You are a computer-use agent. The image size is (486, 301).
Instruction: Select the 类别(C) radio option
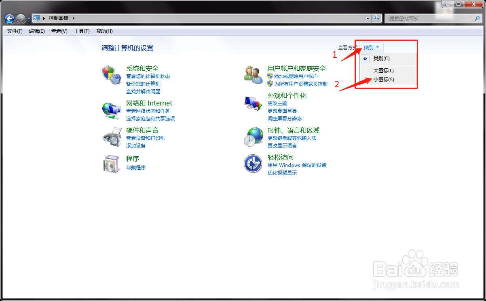(x=365, y=59)
